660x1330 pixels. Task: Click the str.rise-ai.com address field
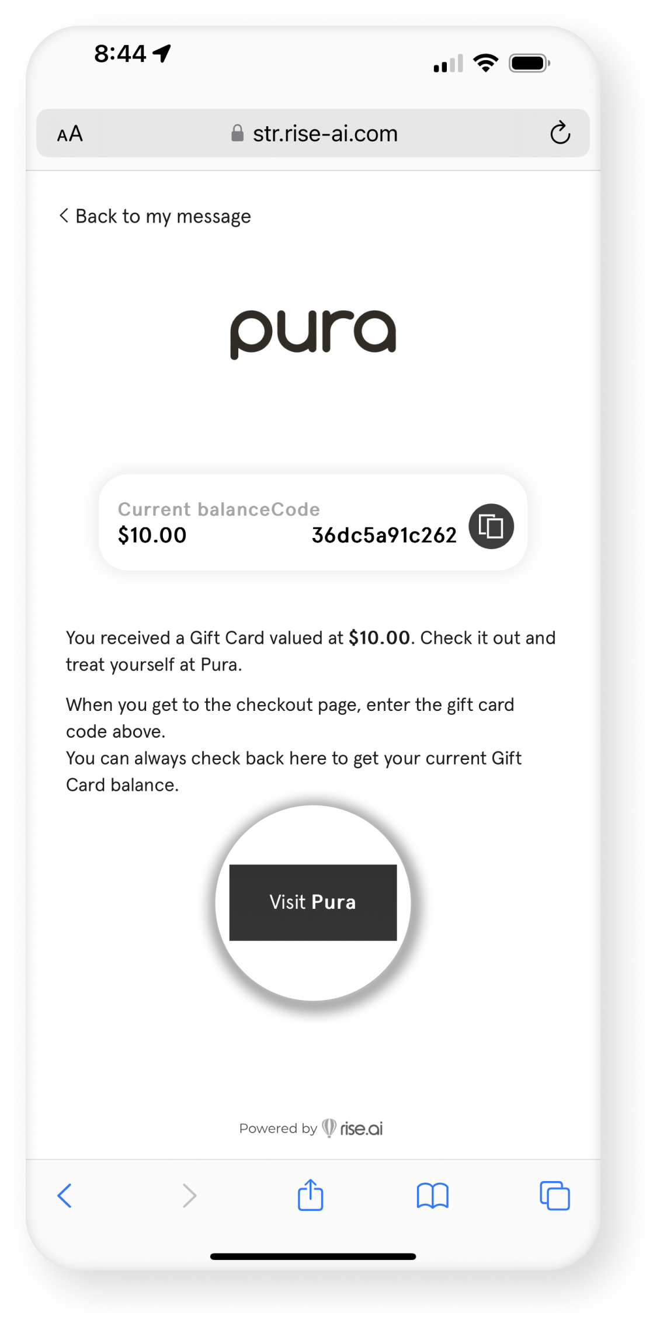coord(312,133)
